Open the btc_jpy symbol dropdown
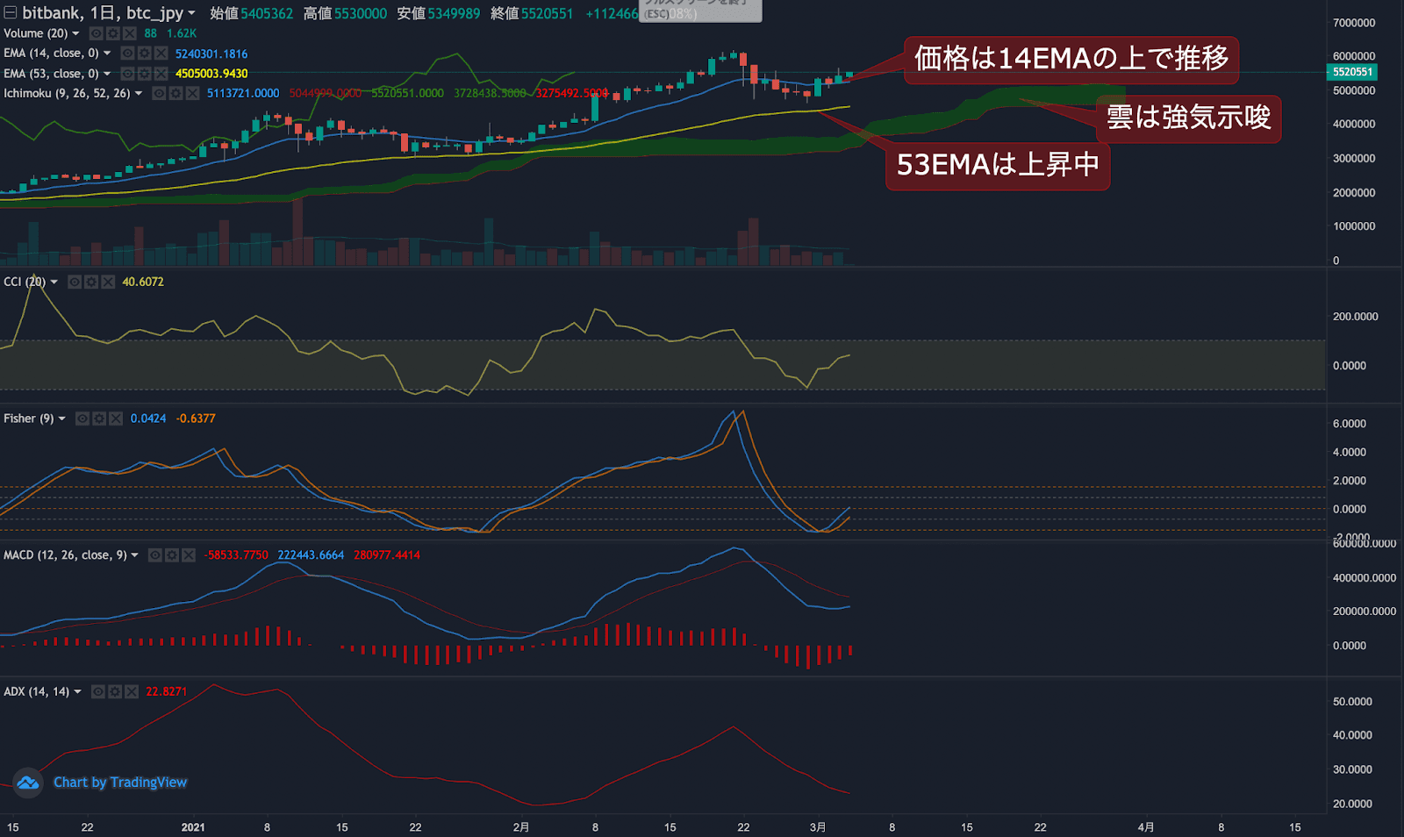Image resolution: width=1404 pixels, height=837 pixels. tap(191, 13)
